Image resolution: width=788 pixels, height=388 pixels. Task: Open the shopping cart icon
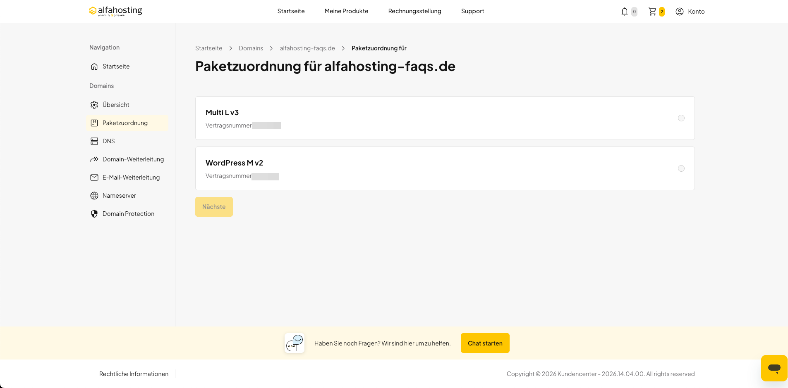652,12
